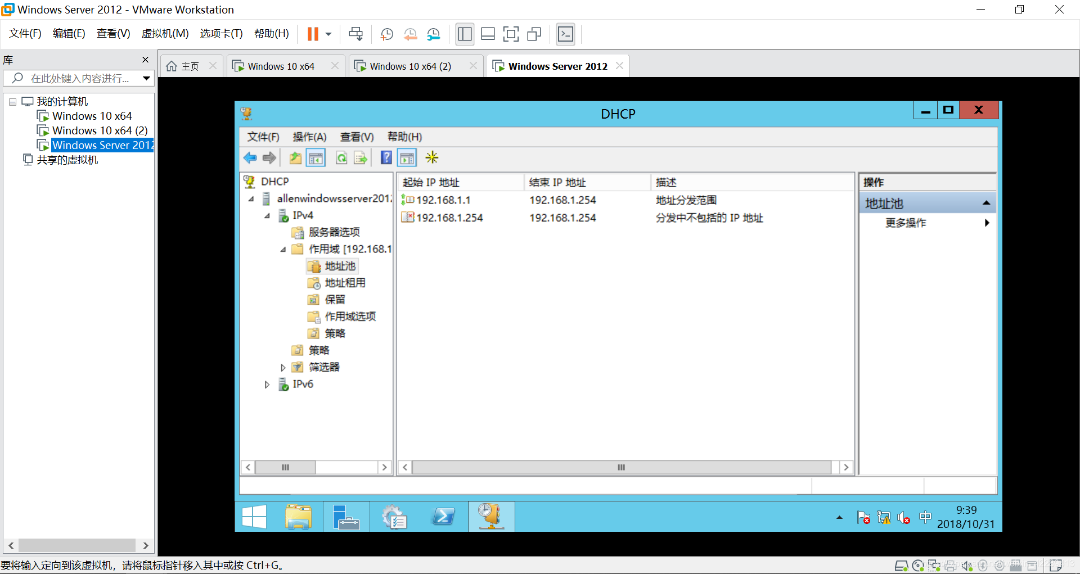
Task: Click the network warning tray icon
Action: point(884,517)
